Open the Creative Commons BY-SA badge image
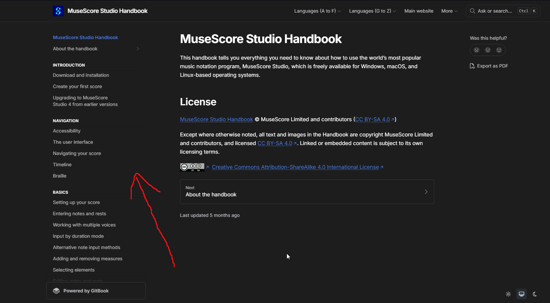550x303 pixels. (192, 167)
